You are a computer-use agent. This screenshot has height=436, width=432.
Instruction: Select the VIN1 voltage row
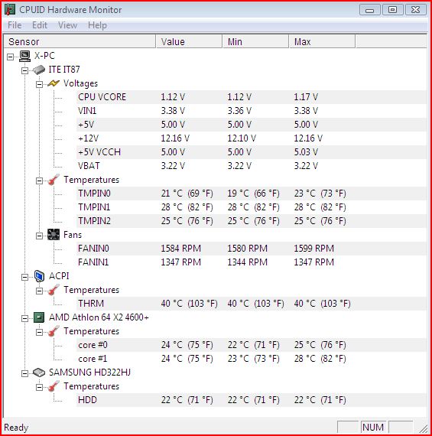pyautogui.click(x=252, y=111)
